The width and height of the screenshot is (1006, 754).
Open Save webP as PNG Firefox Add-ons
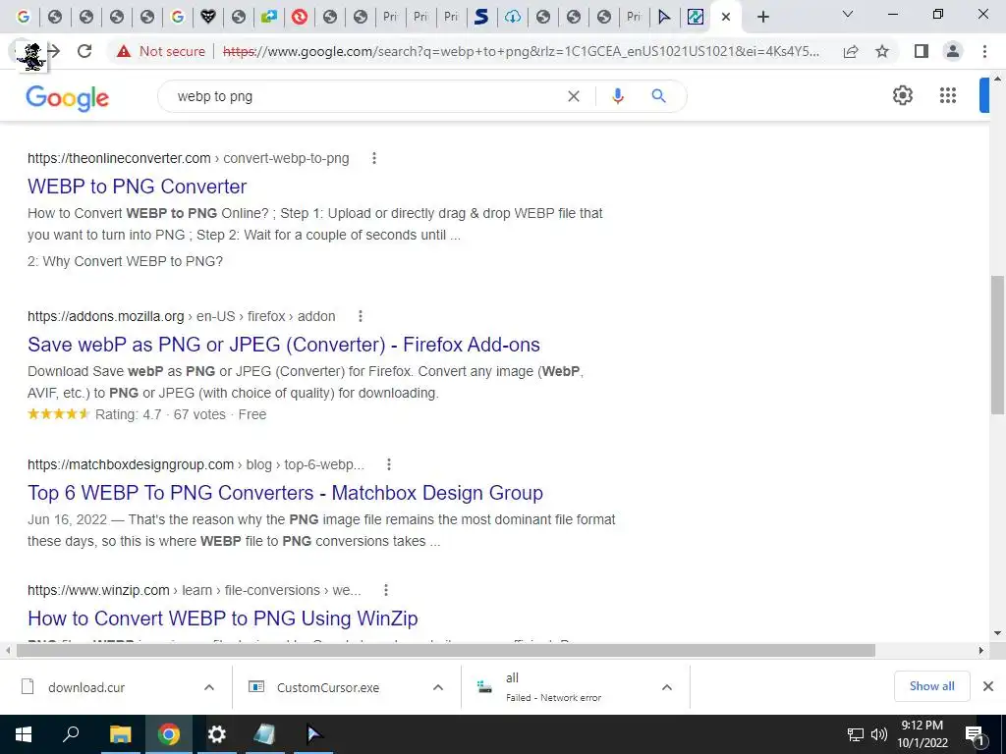284,345
